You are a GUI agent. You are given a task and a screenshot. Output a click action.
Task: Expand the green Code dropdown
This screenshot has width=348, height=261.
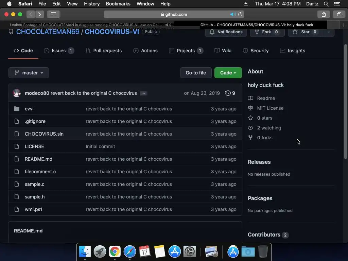[228, 73]
